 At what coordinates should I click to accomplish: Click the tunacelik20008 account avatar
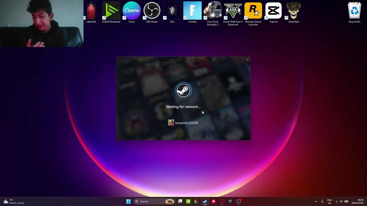point(171,123)
